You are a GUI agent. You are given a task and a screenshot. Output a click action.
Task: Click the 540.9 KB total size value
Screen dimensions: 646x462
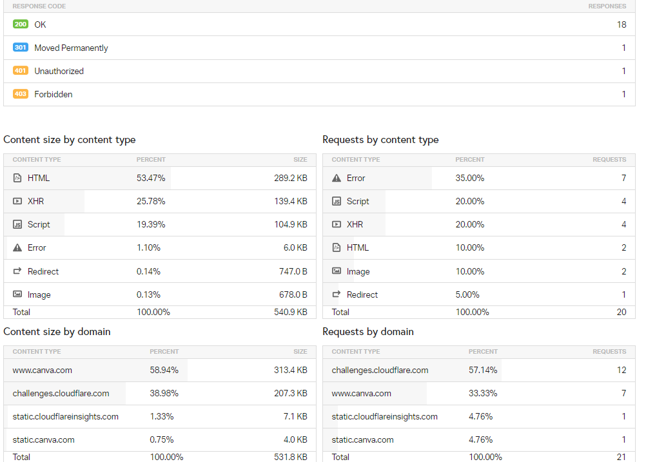click(x=291, y=312)
